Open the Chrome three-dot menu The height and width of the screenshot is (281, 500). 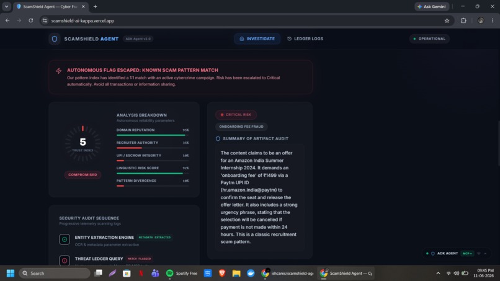493,20
